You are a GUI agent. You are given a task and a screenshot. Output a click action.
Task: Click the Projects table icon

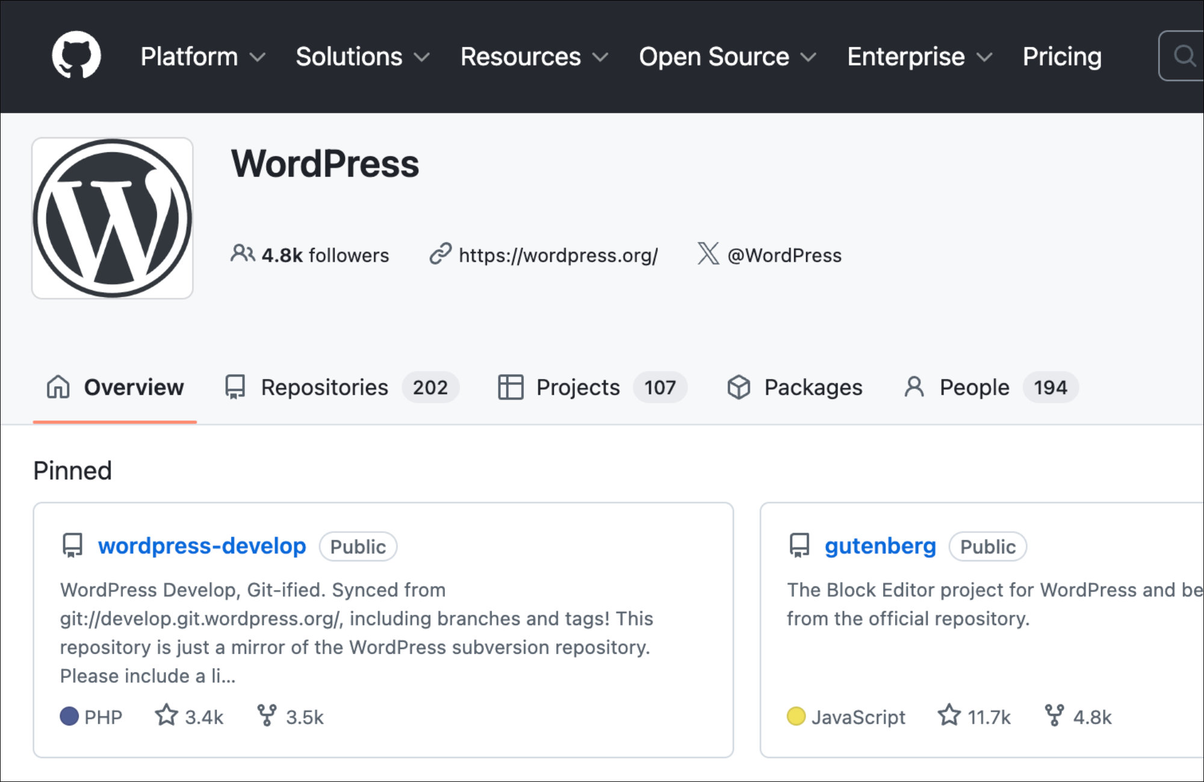click(x=510, y=387)
